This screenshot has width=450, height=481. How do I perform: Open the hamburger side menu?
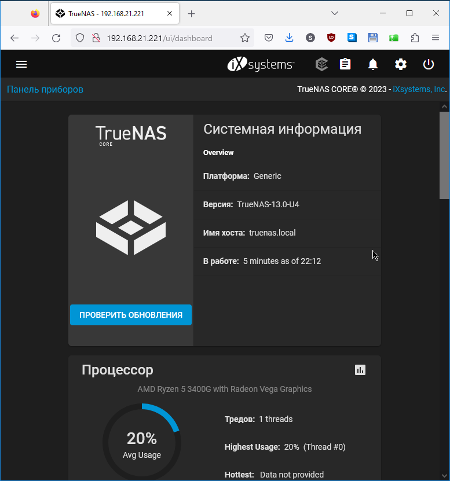point(21,64)
